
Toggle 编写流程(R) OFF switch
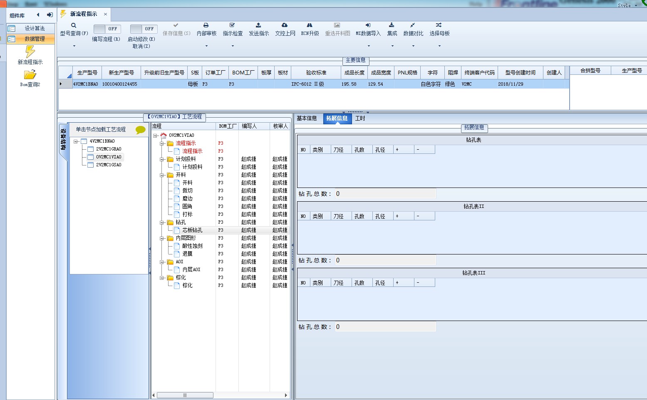[107, 29]
